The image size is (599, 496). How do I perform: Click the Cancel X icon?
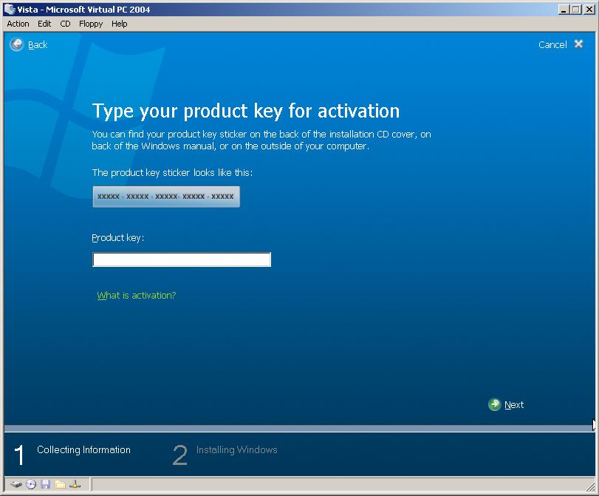[578, 44]
